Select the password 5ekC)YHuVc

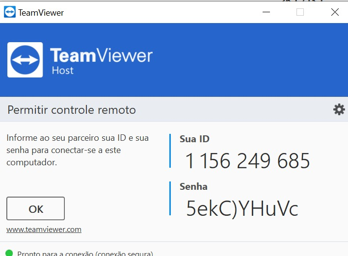[242, 208]
